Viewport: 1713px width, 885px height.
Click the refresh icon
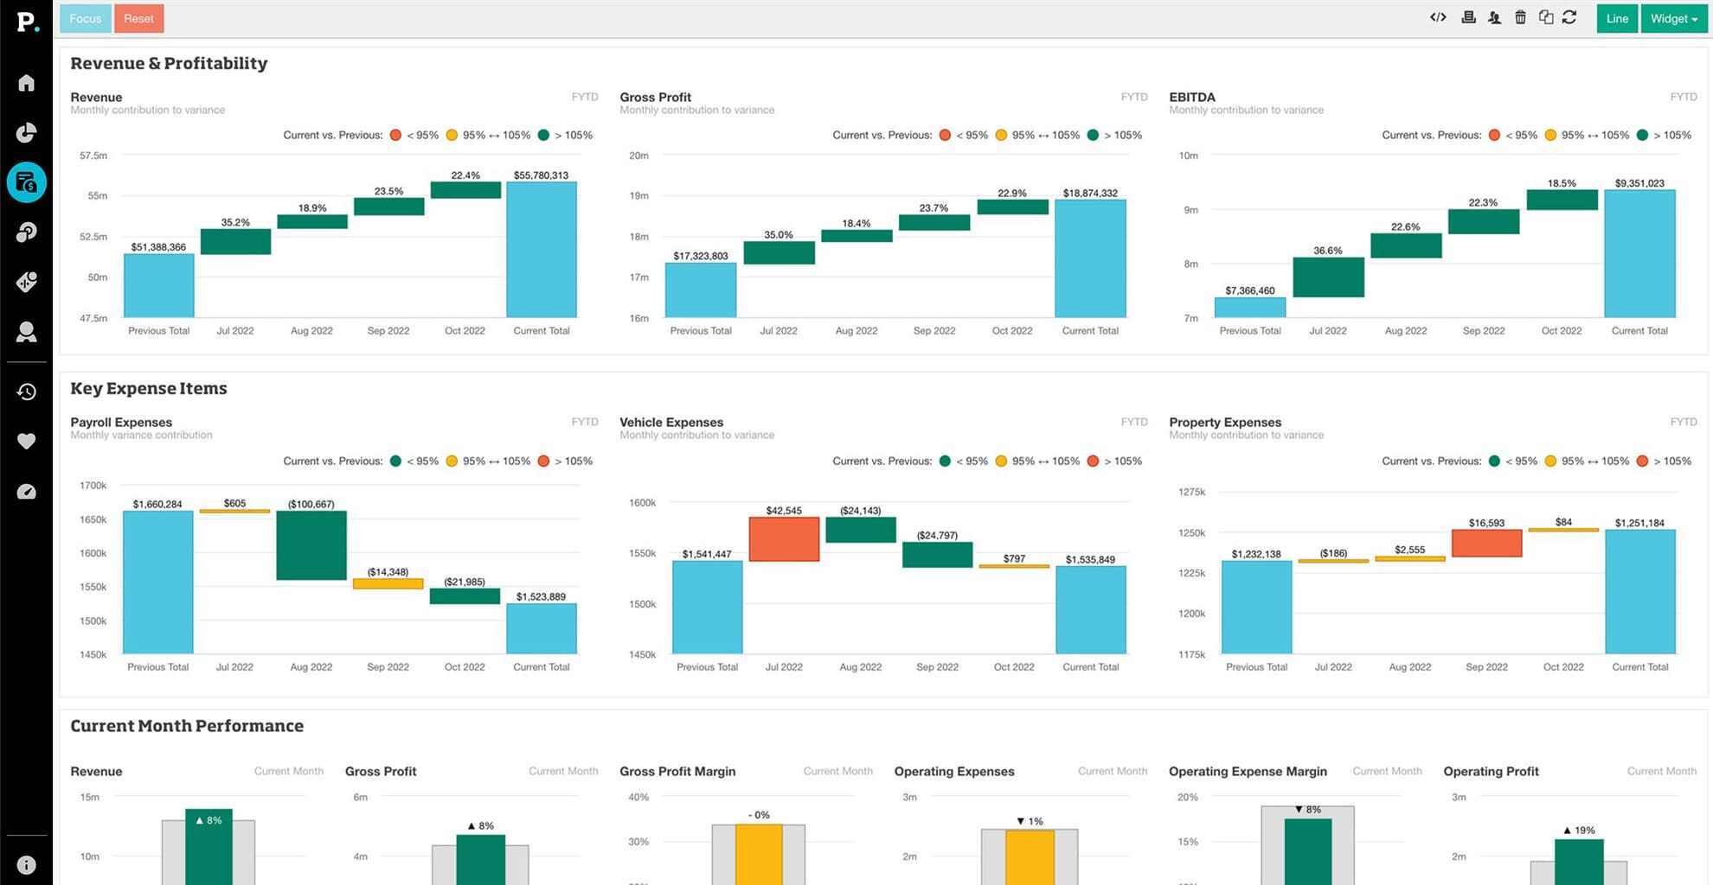pyautogui.click(x=1569, y=17)
